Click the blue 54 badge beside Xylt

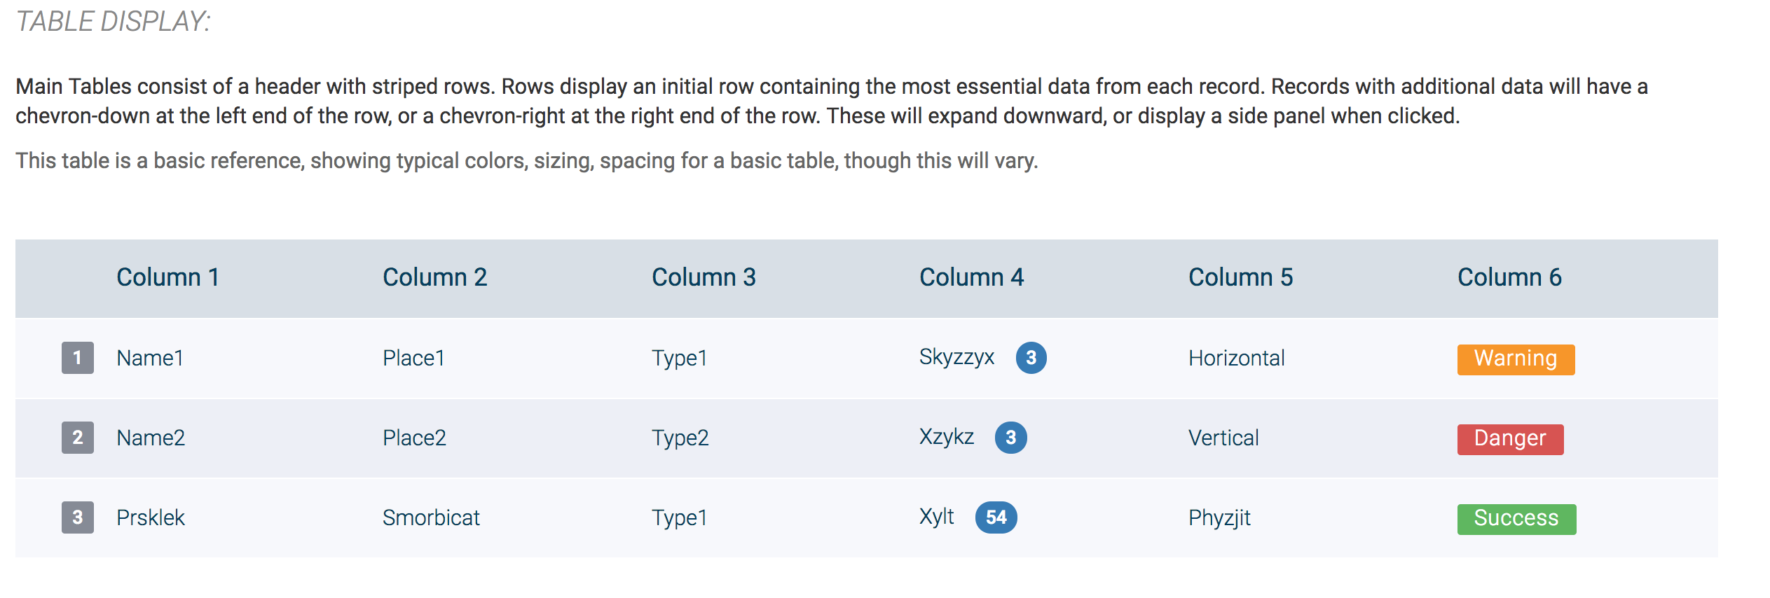coord(996,517)
